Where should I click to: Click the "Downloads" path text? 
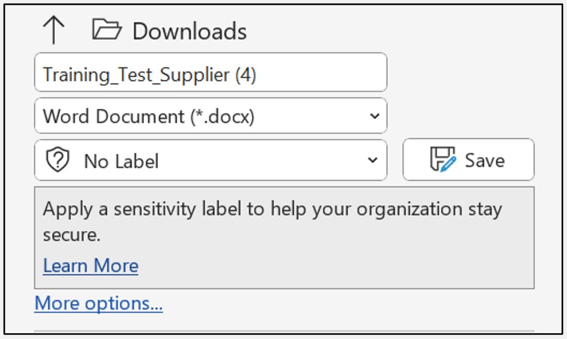190,31
